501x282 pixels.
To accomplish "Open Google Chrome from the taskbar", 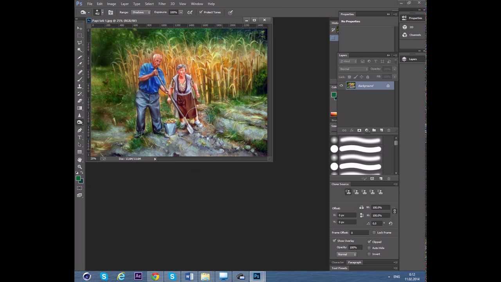I will (x=155, y=277).
